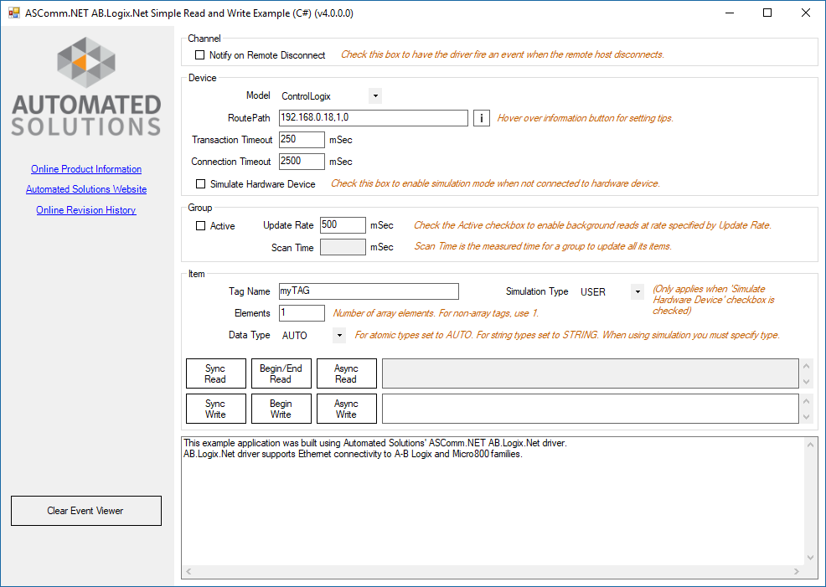Click the Sync Write button
Viewport: 826px width, 587px height.
pos(216,409)
